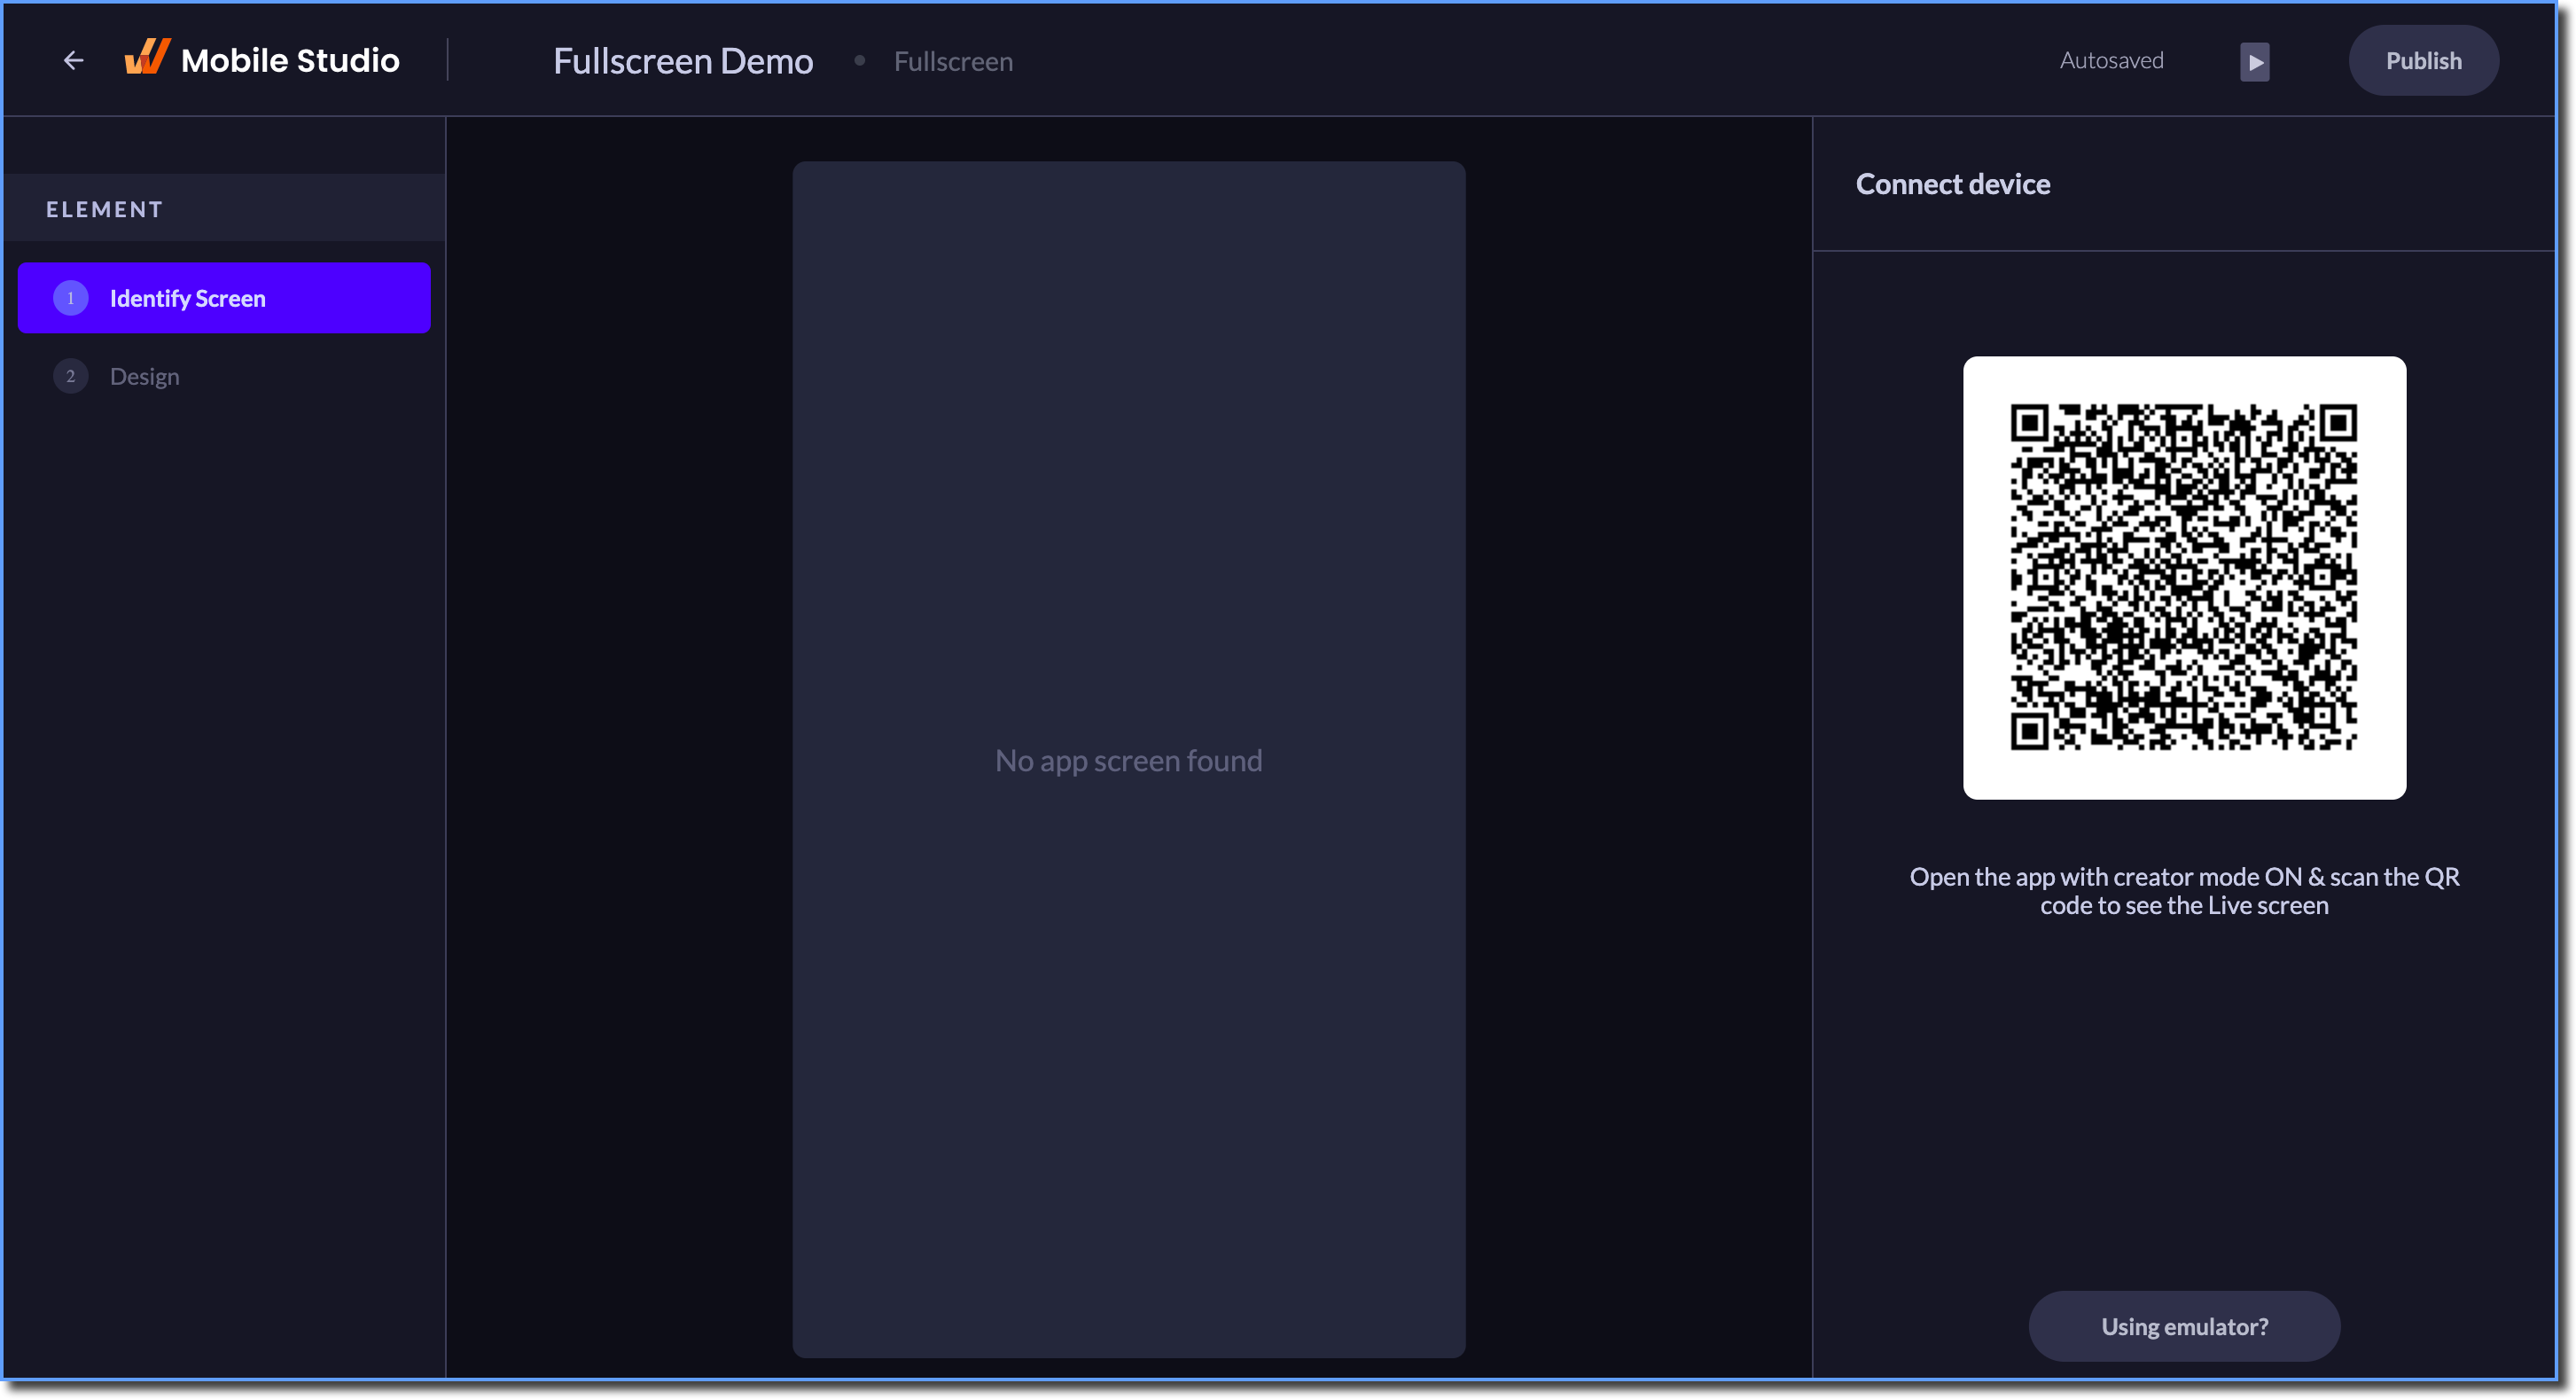Go back using the left arrow icon
The image size is (2576, 1399).
coord(73,61)
